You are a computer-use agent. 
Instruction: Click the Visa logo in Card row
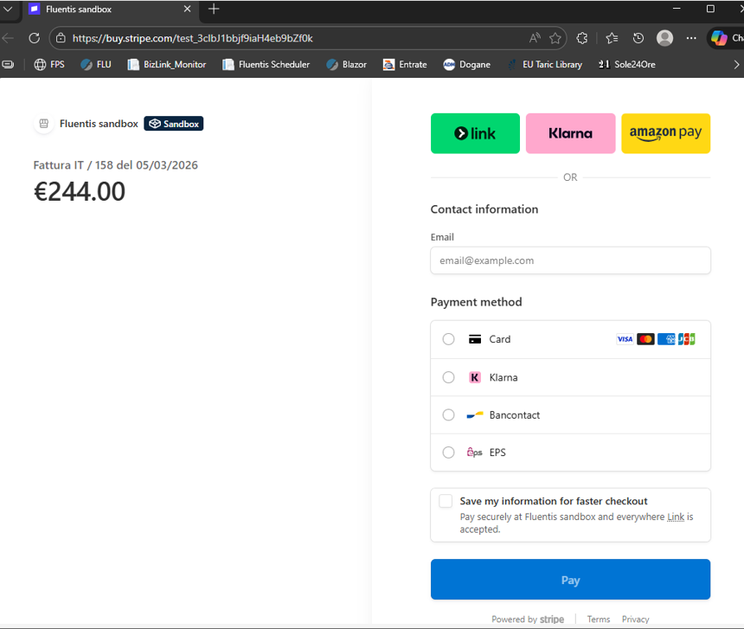coord(625,339)
